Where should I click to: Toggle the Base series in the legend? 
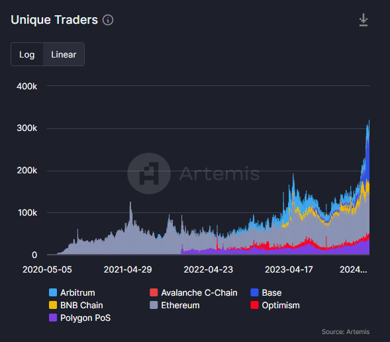[266, 292]
